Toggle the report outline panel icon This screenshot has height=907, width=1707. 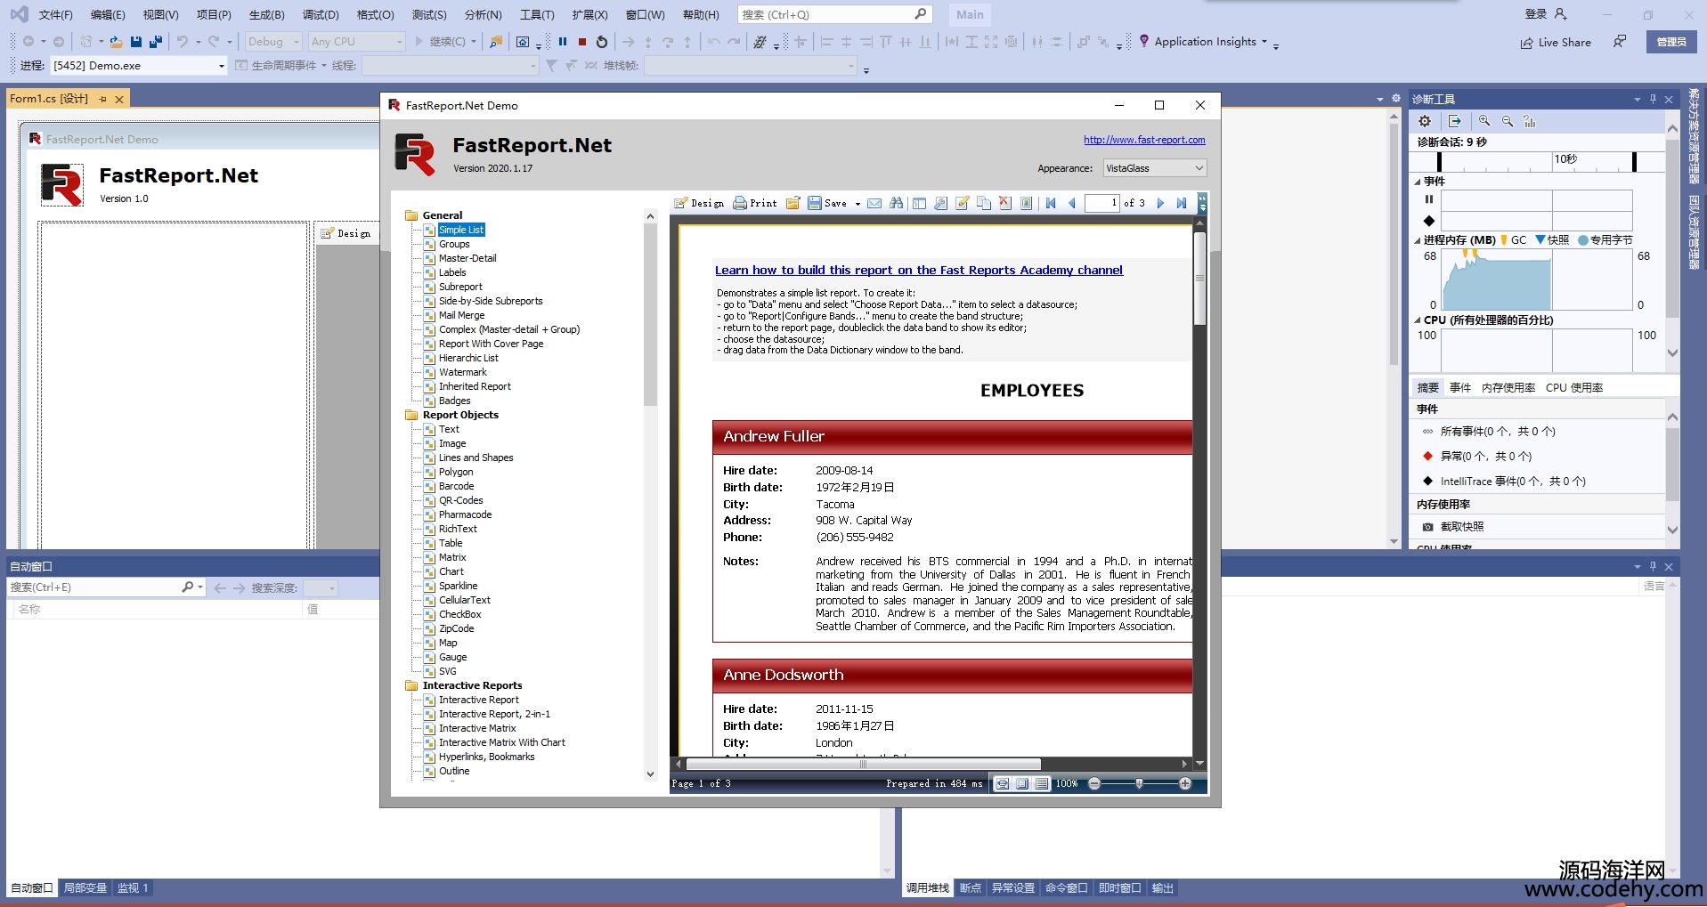click(x=919, y=203)
